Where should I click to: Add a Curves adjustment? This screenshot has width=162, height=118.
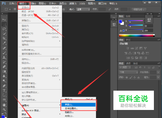(136, 48)
